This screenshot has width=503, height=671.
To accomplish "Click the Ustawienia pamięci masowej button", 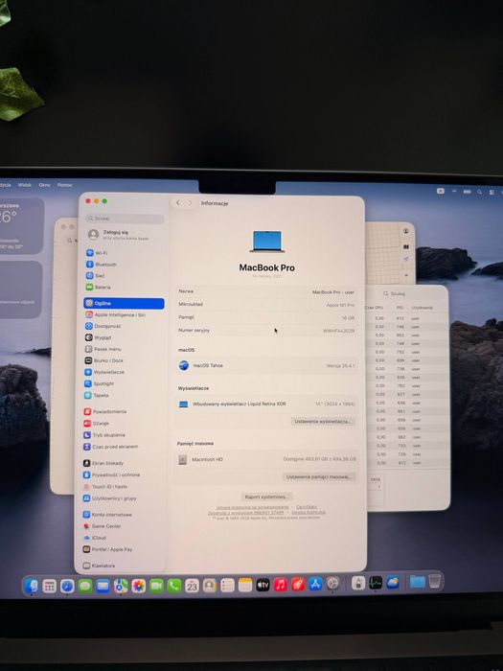I will [319, 476].
